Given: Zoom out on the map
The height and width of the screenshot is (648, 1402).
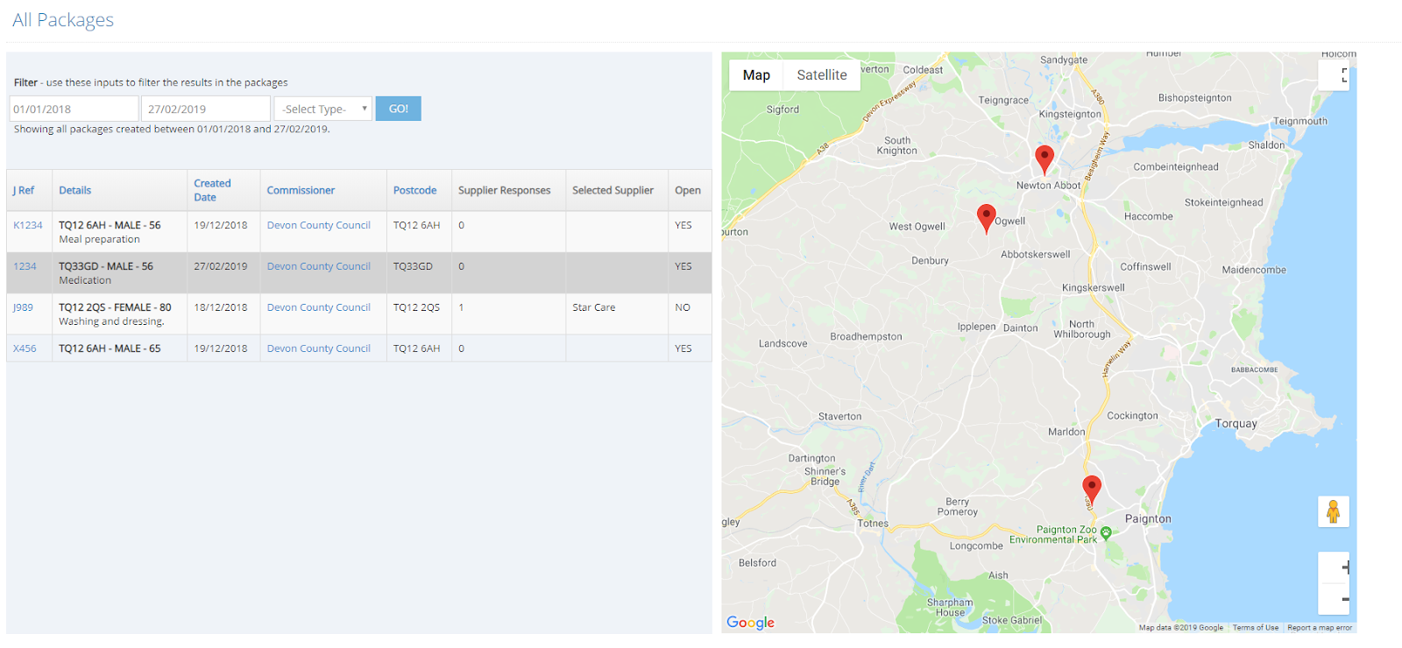Looking at the screenshot, I should (x=1333, y=599).
